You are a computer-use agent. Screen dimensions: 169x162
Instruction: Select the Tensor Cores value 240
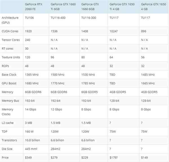(28, 40)
